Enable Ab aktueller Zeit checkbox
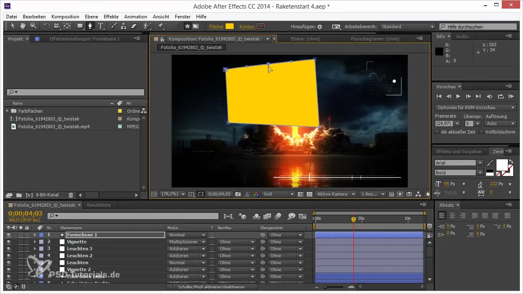Screen dimensions: 523x294 (438, 132)
